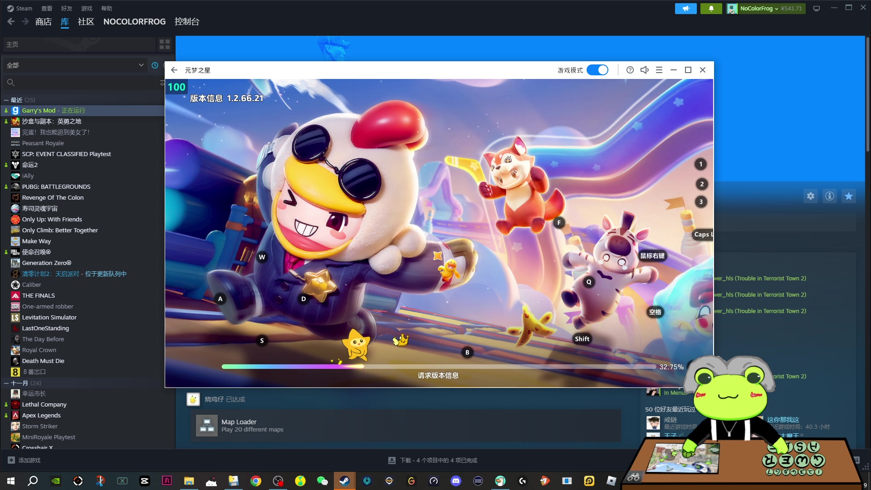Open the 好友 menu

click(67, 8)
